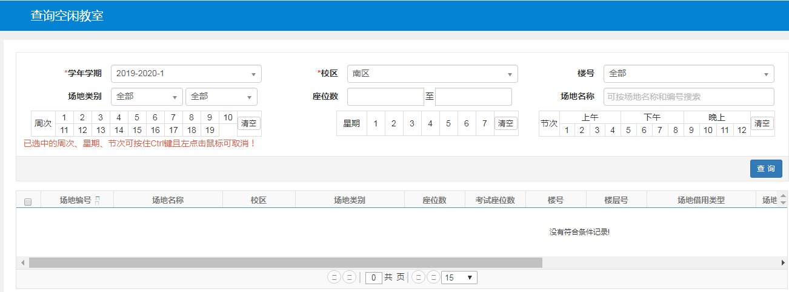Click 清空 button next to 周次 grid
Screen dimensions: 789x292
click(x=248, y=123)
